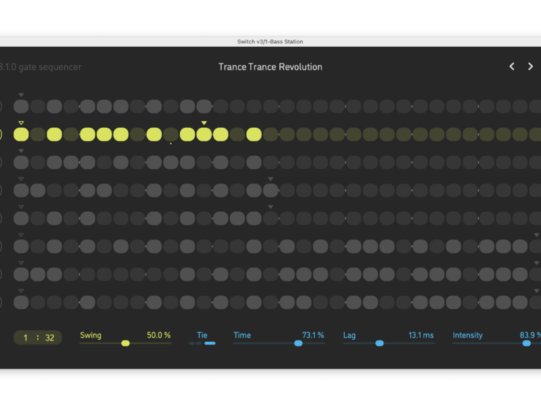Toggle step 2 in the first sequencer row

click(x=38, y=106)
